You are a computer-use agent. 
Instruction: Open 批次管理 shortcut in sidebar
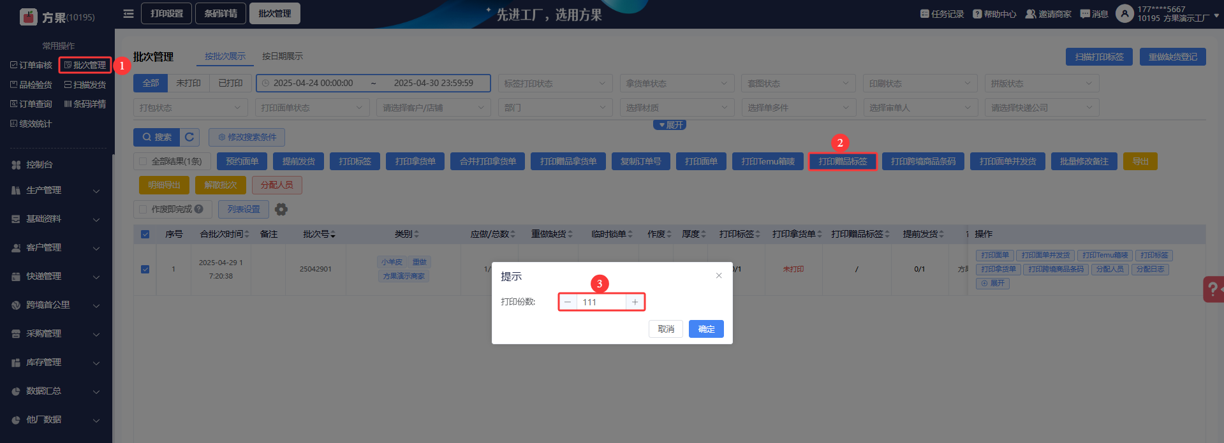[x=85, y=65]
